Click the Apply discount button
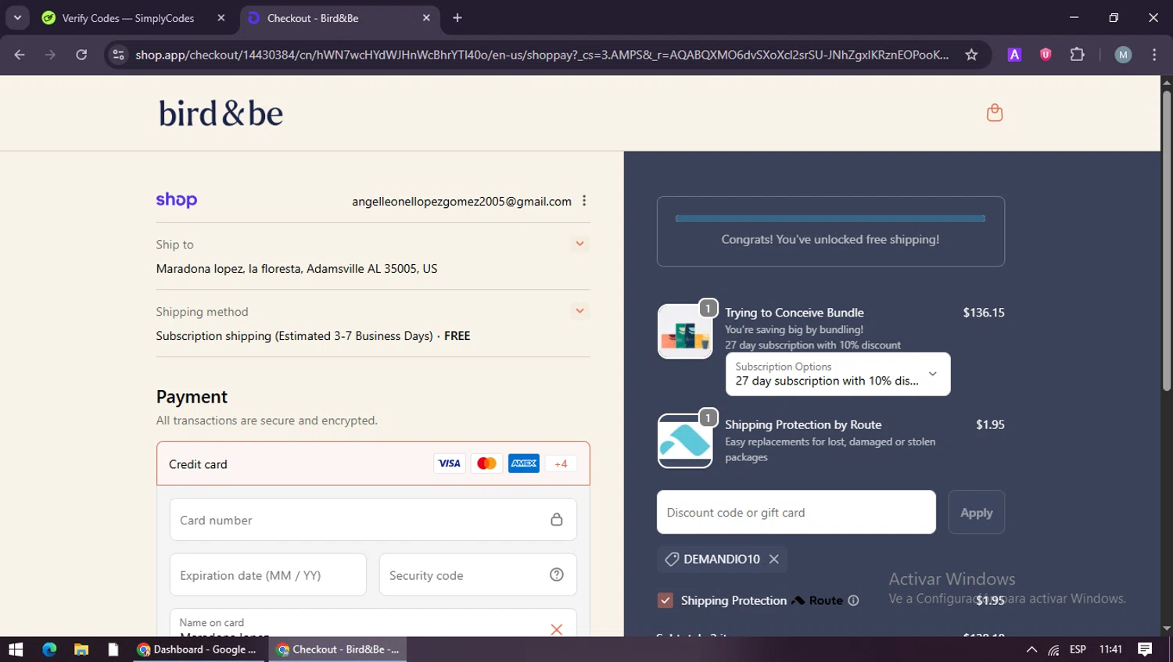 976,513
